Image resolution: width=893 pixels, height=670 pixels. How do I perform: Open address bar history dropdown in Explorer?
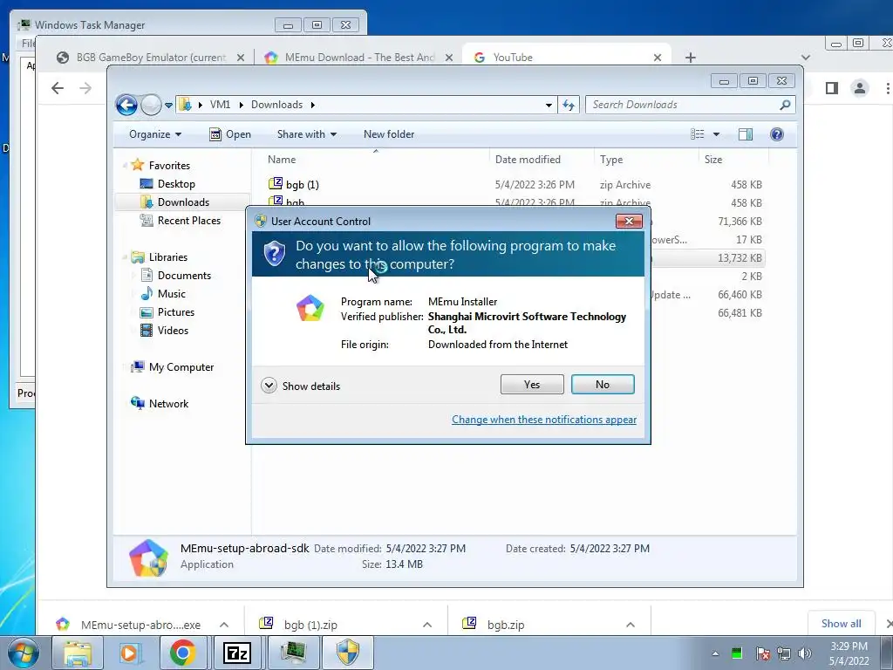coord(549,105)
